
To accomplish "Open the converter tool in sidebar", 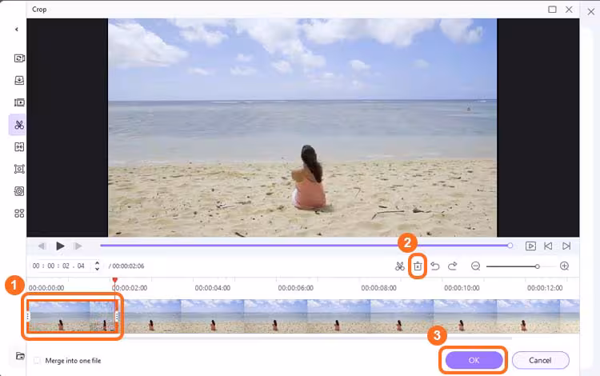I will point(19,58).
